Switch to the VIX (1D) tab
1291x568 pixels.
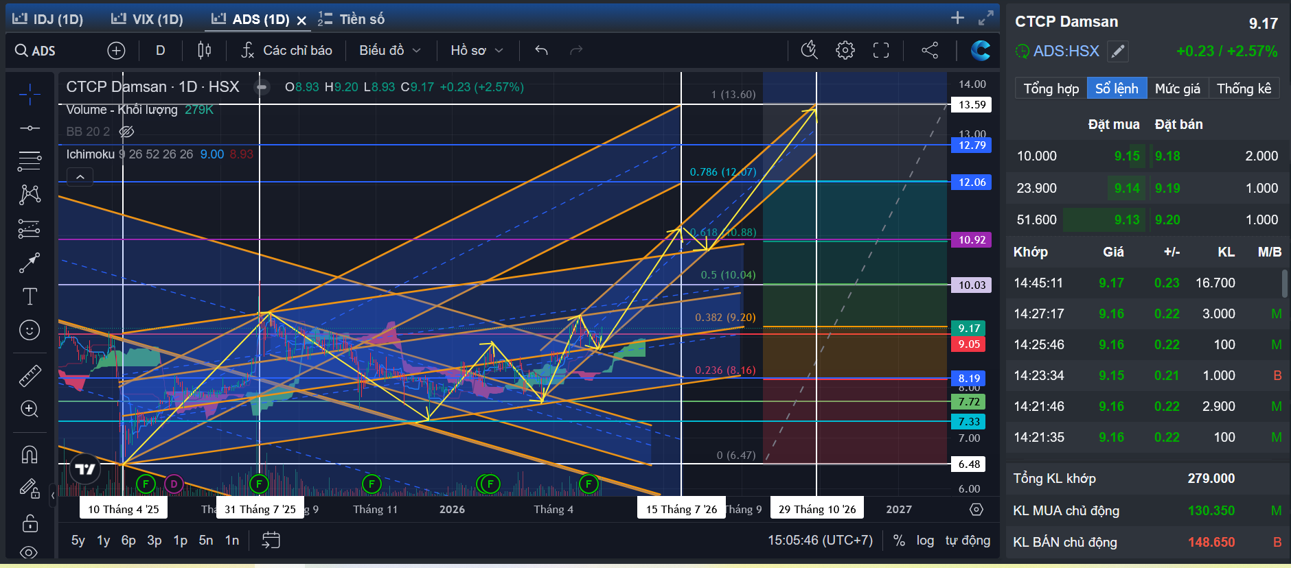147,19
